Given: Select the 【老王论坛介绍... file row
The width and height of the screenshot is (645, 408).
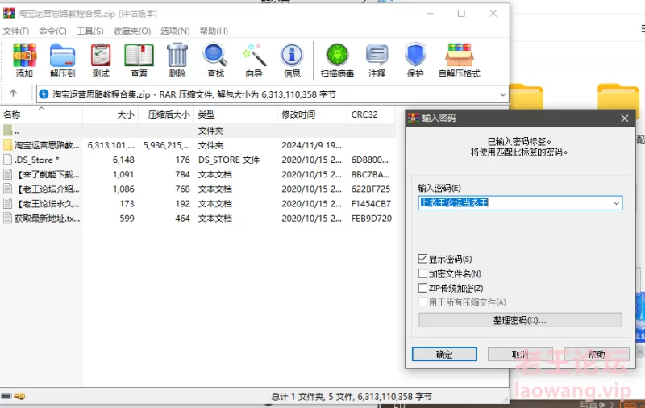Looking at the screenshot, I should (x=198, y=189).
